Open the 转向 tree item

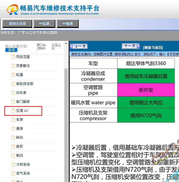pos(20,137)
